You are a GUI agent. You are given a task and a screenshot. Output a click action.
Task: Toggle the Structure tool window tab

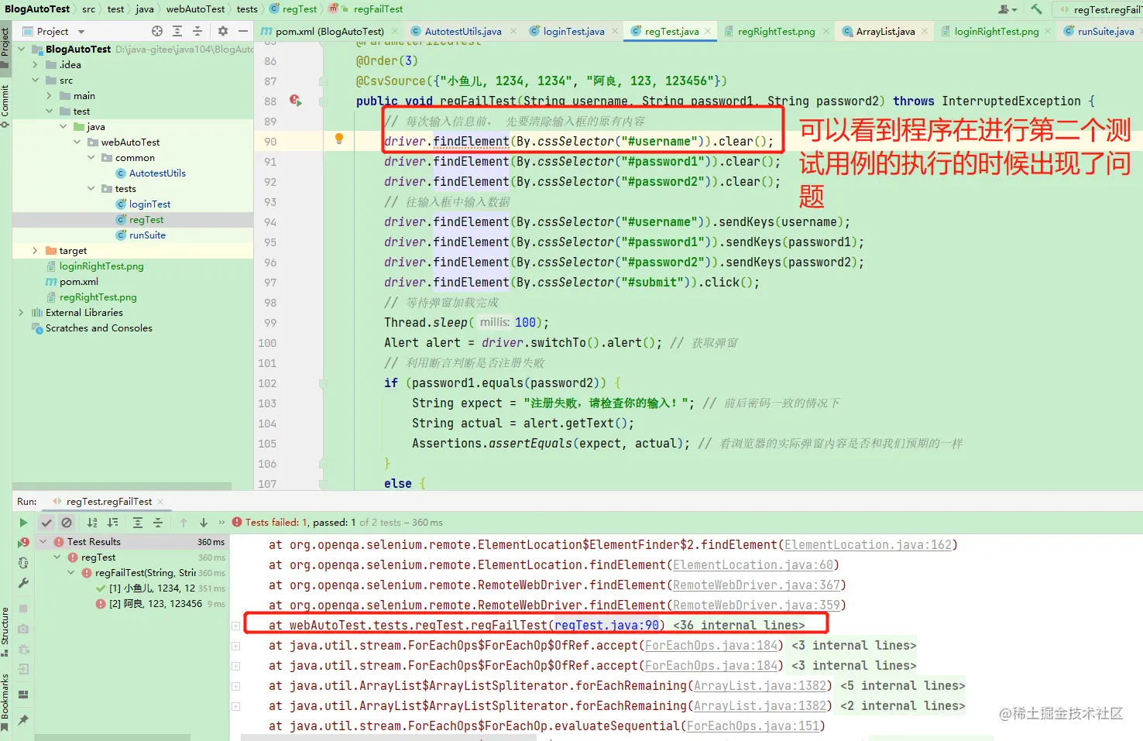click(5, 631)
